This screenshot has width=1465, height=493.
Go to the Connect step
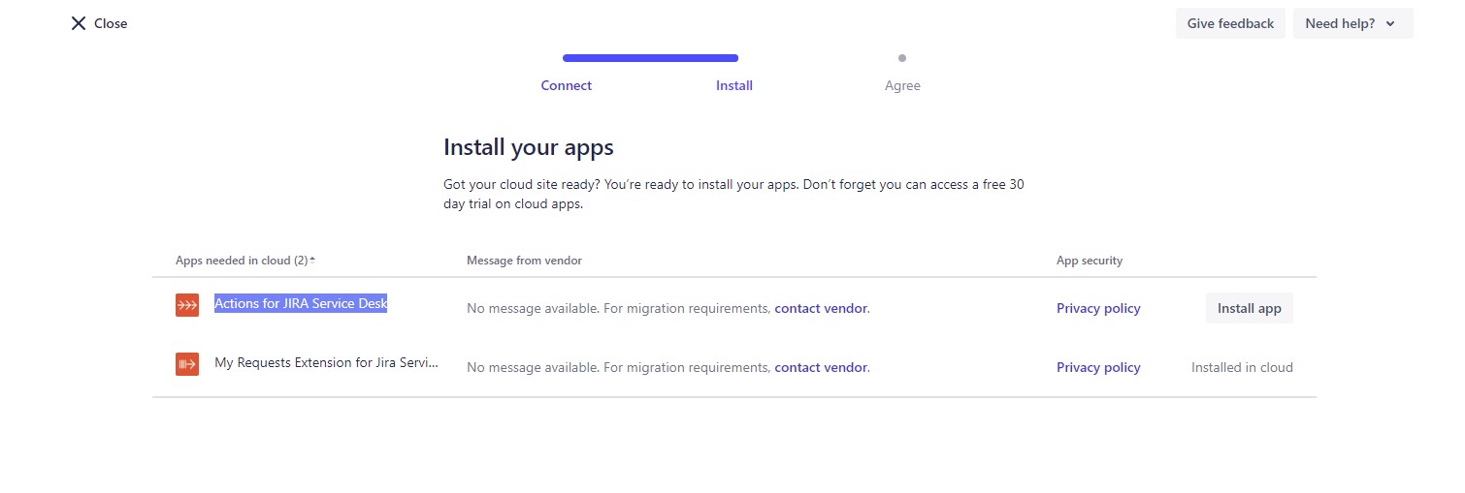coord(567,85)
